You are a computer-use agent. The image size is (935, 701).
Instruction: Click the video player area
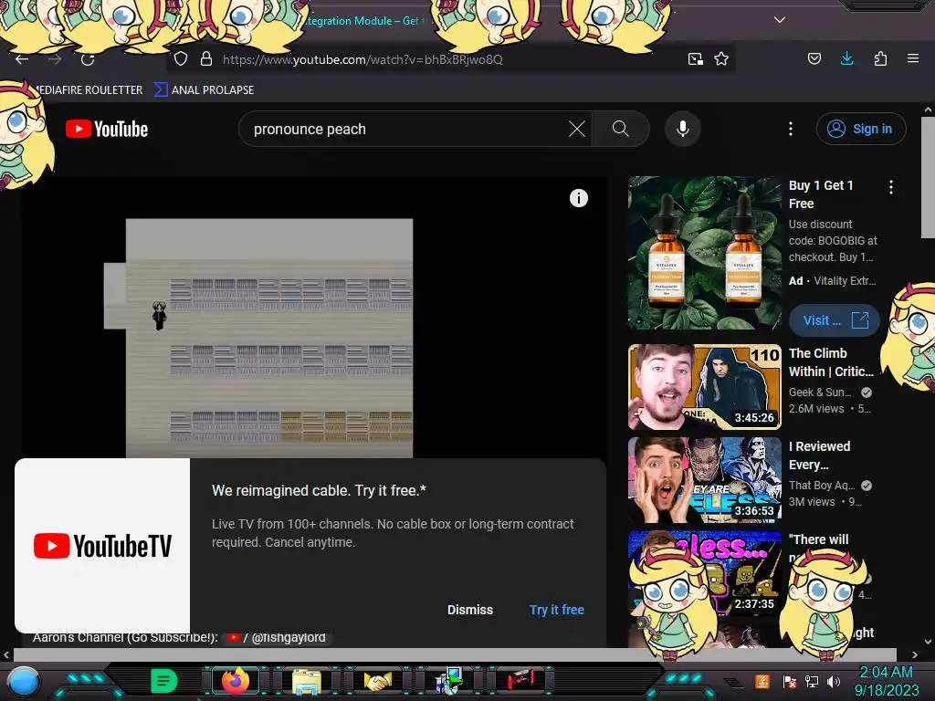tap(314, 318)
